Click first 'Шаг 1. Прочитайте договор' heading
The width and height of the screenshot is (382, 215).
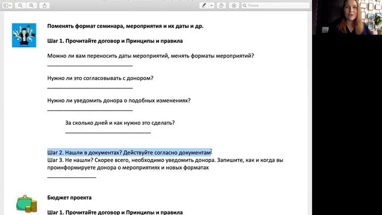click(x=115, y=41)
